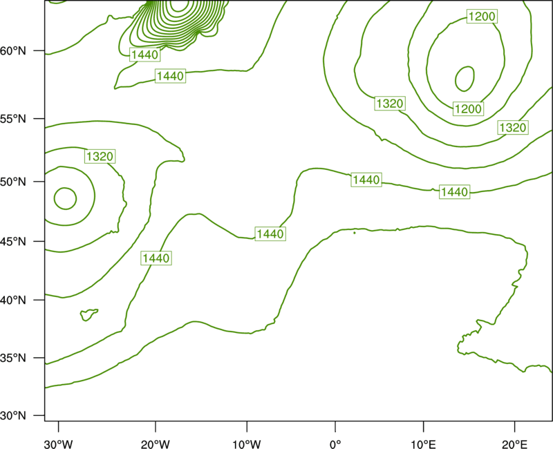
Task: Click the 60°N latitude axis label
Action: pyautogui.click(x=13, y=51)
